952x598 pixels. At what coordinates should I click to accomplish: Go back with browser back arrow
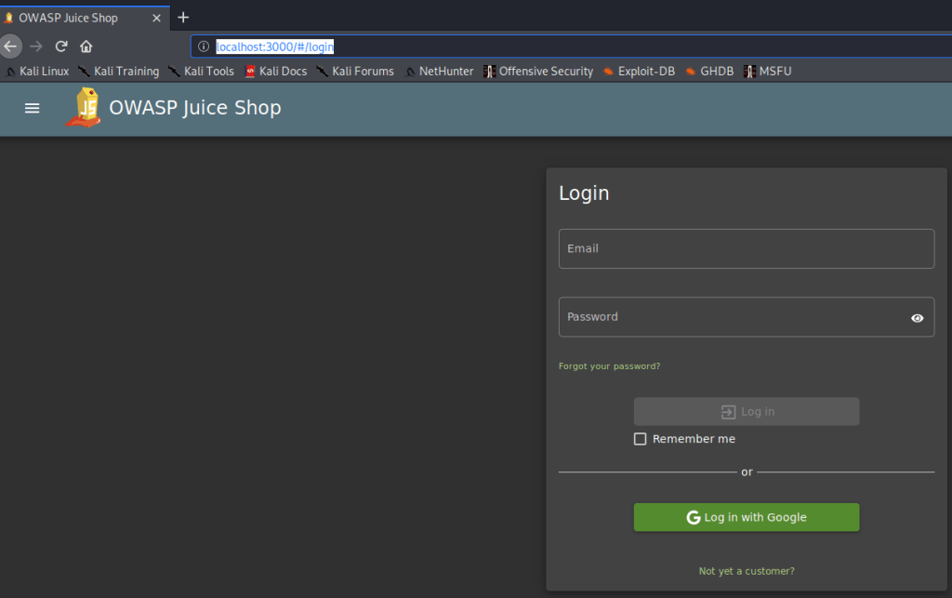(10, 47)
